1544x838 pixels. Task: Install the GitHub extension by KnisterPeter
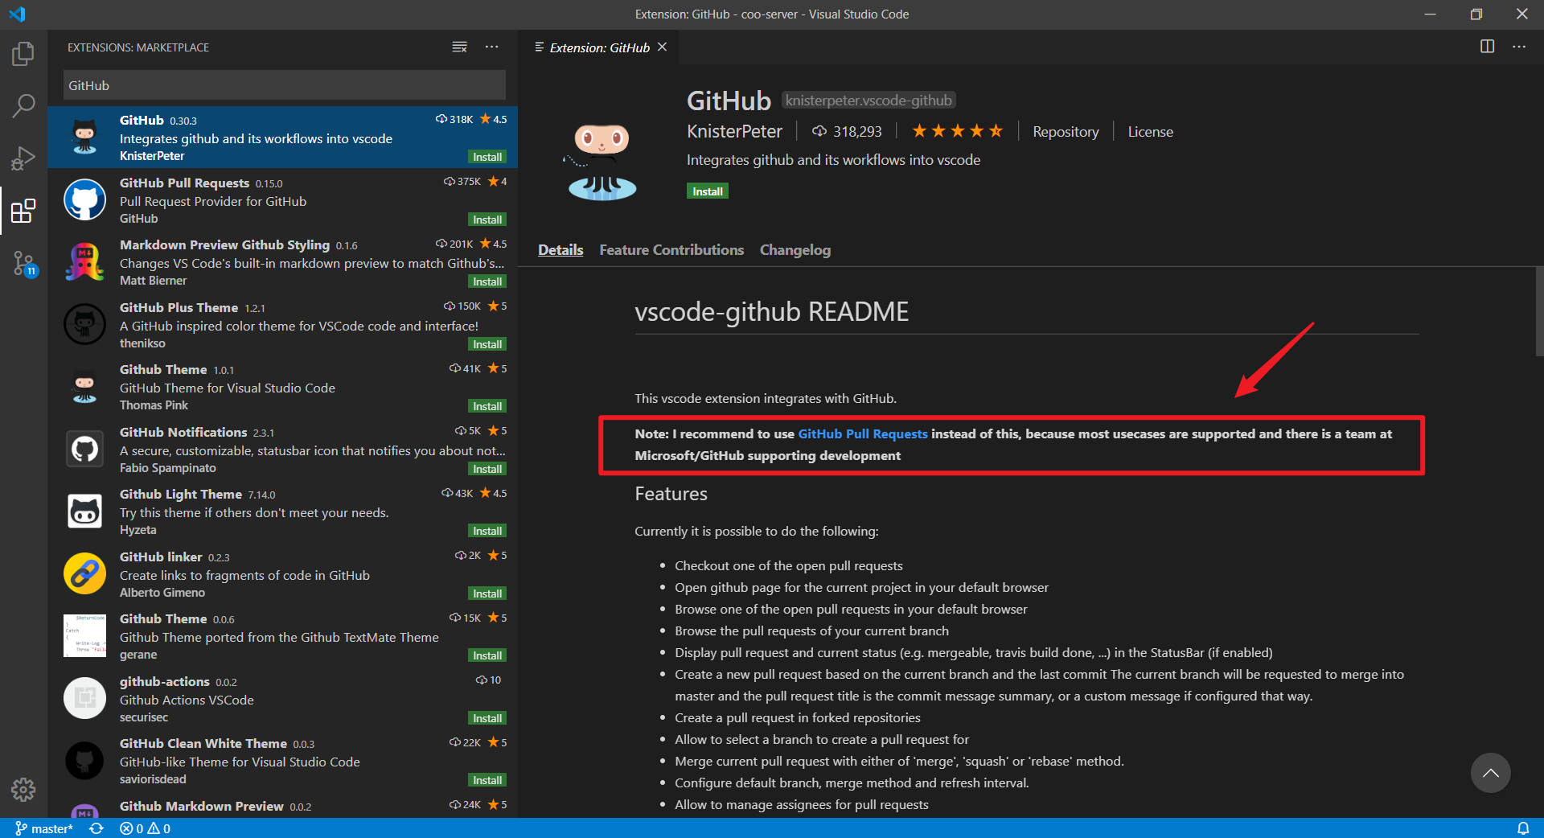[x=707, y=191]
